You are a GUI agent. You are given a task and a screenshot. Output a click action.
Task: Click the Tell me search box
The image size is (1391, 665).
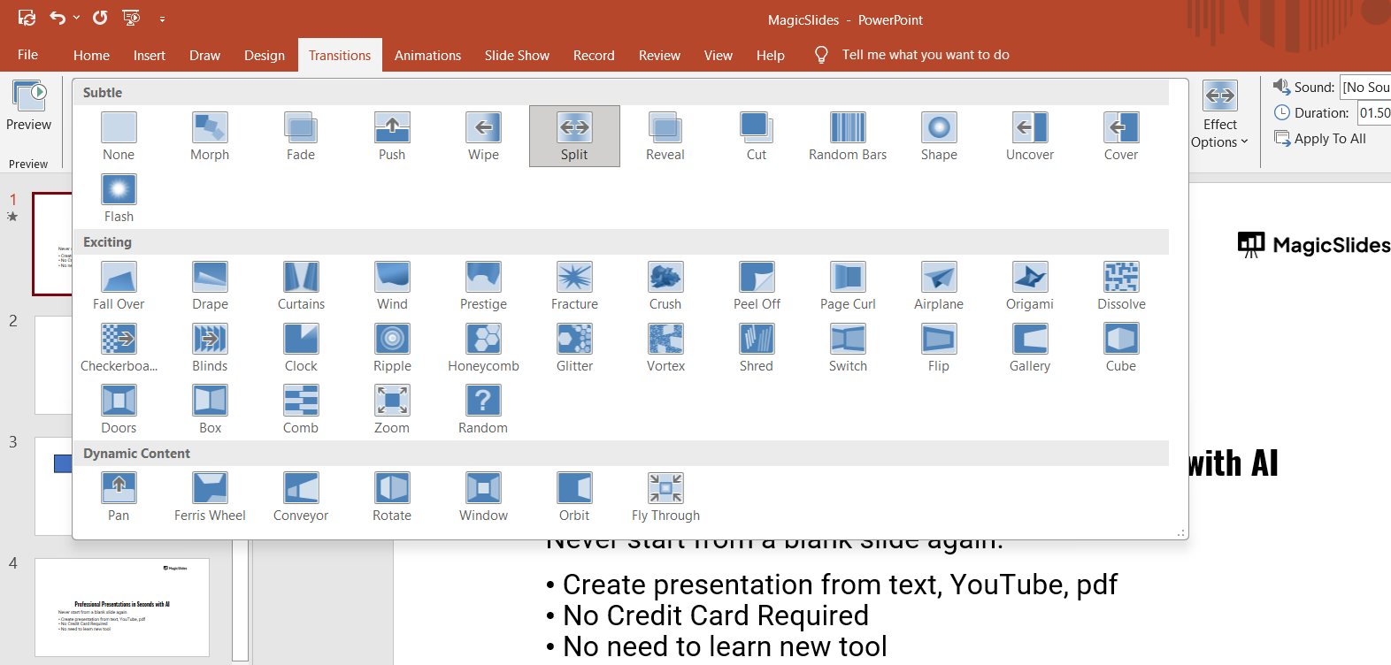click(925, 55)
